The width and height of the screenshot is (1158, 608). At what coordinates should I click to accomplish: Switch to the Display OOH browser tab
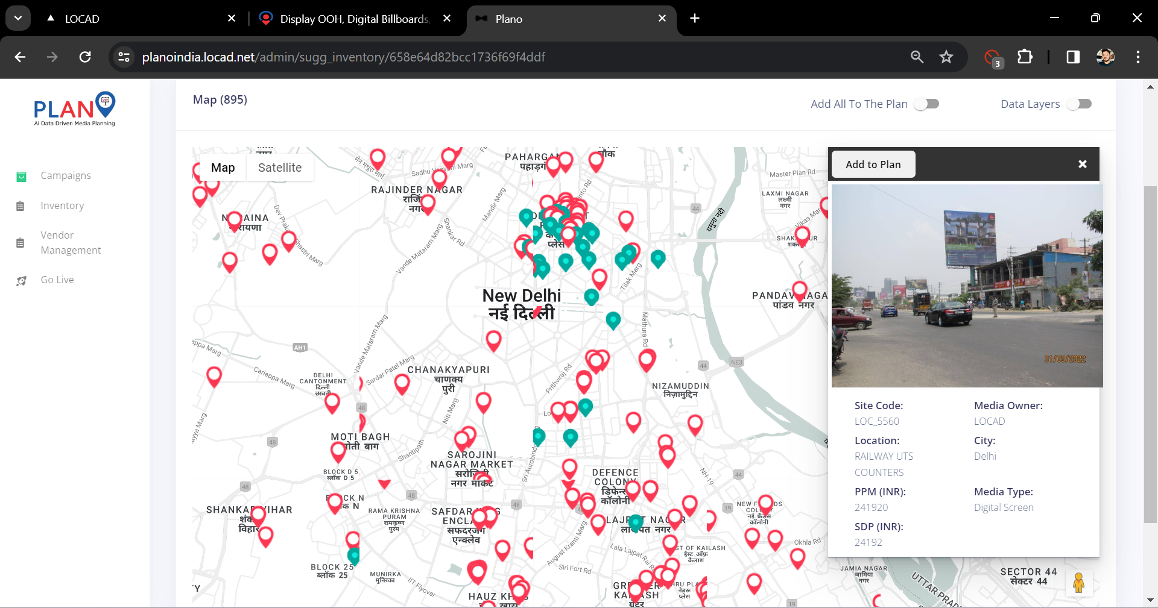pos(354,19)
